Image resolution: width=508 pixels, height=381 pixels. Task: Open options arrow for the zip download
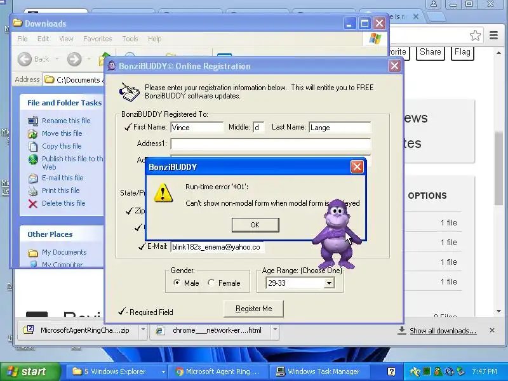[x=143, y=330]
